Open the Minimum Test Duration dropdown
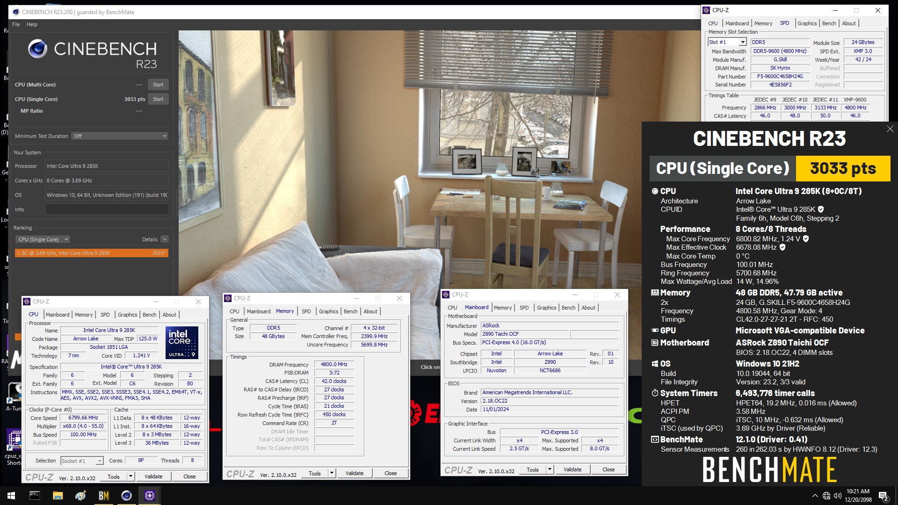The height and width of the screenshot is (505, 898). [120, 136]
